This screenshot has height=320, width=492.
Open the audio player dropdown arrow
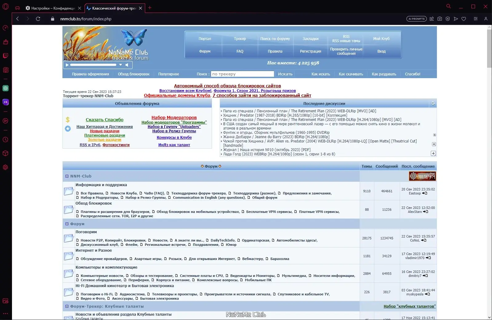(x=121, y=65)
